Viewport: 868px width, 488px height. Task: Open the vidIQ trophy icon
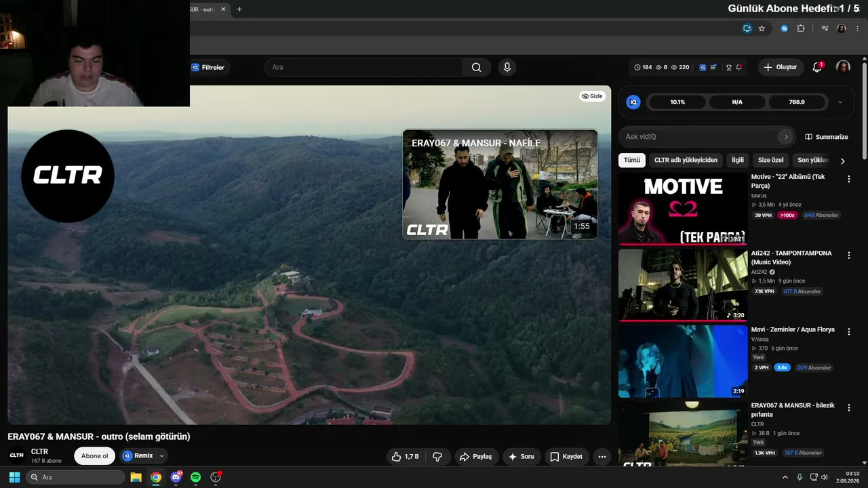[729, 67]
